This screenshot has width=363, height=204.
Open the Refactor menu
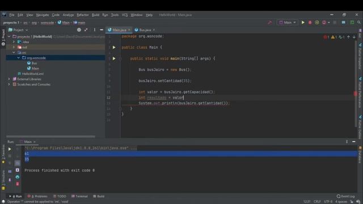pos(83,15)
